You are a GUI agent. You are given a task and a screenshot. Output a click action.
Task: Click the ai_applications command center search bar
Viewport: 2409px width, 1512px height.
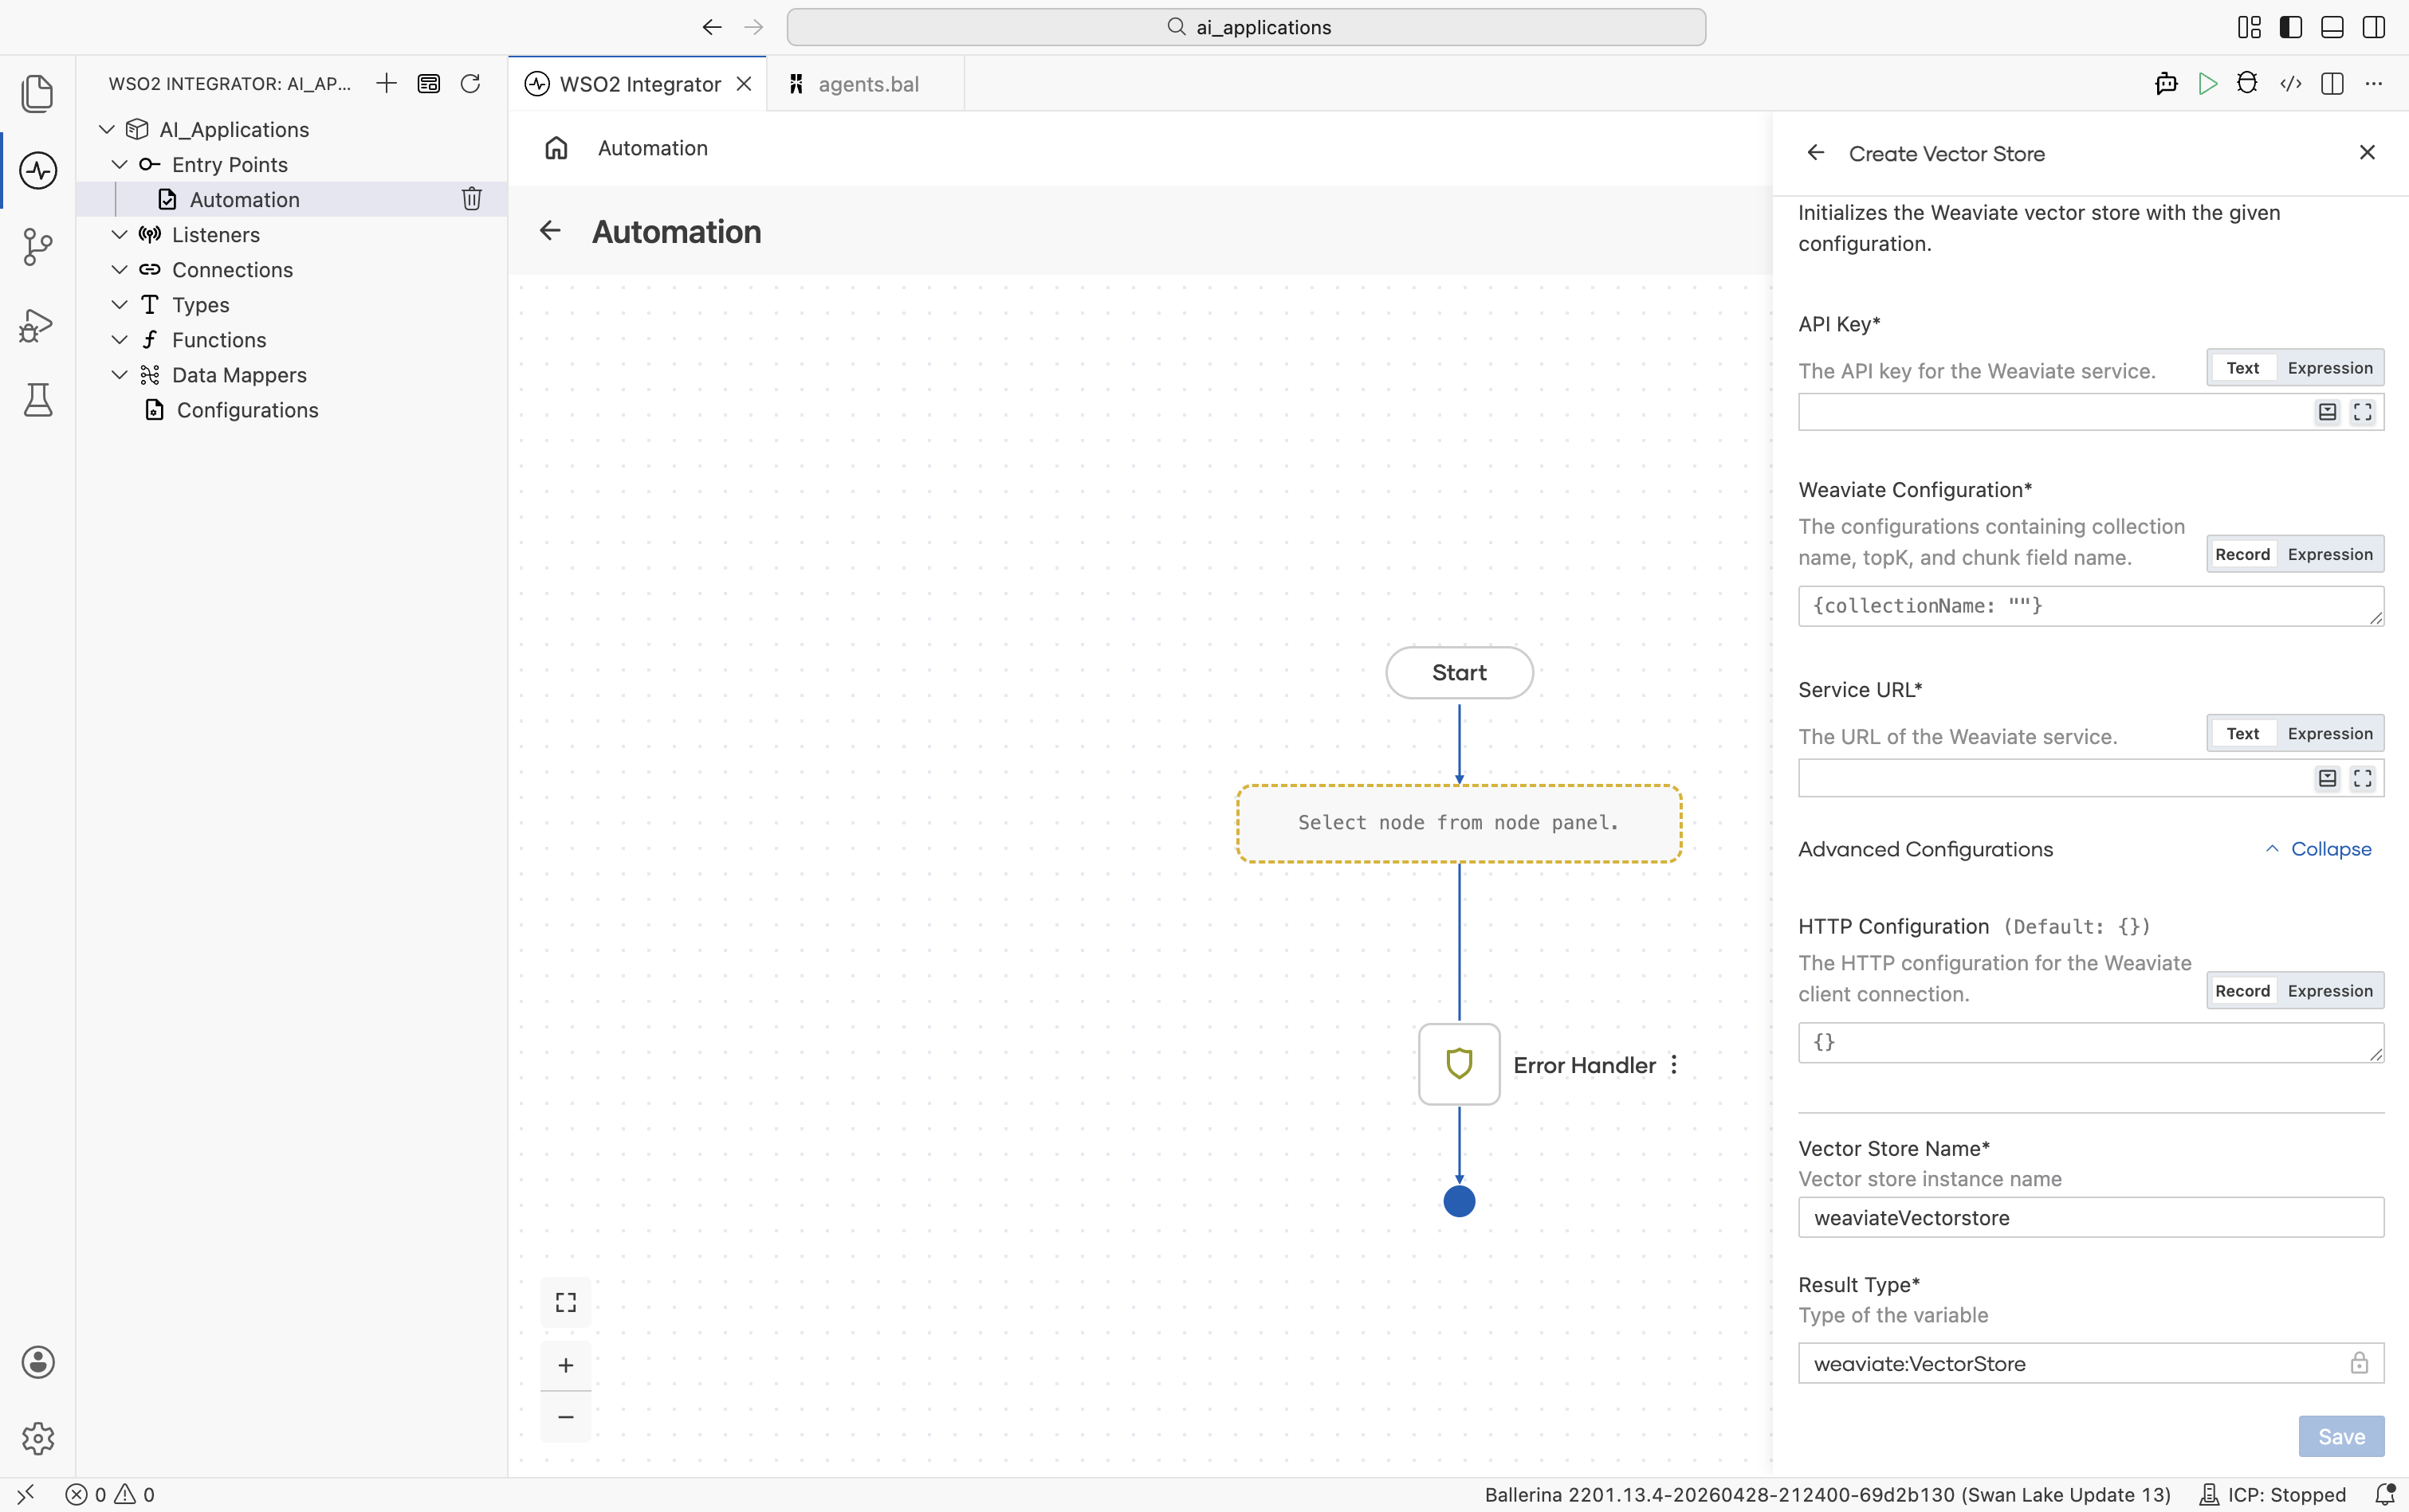click(1247, 27)
